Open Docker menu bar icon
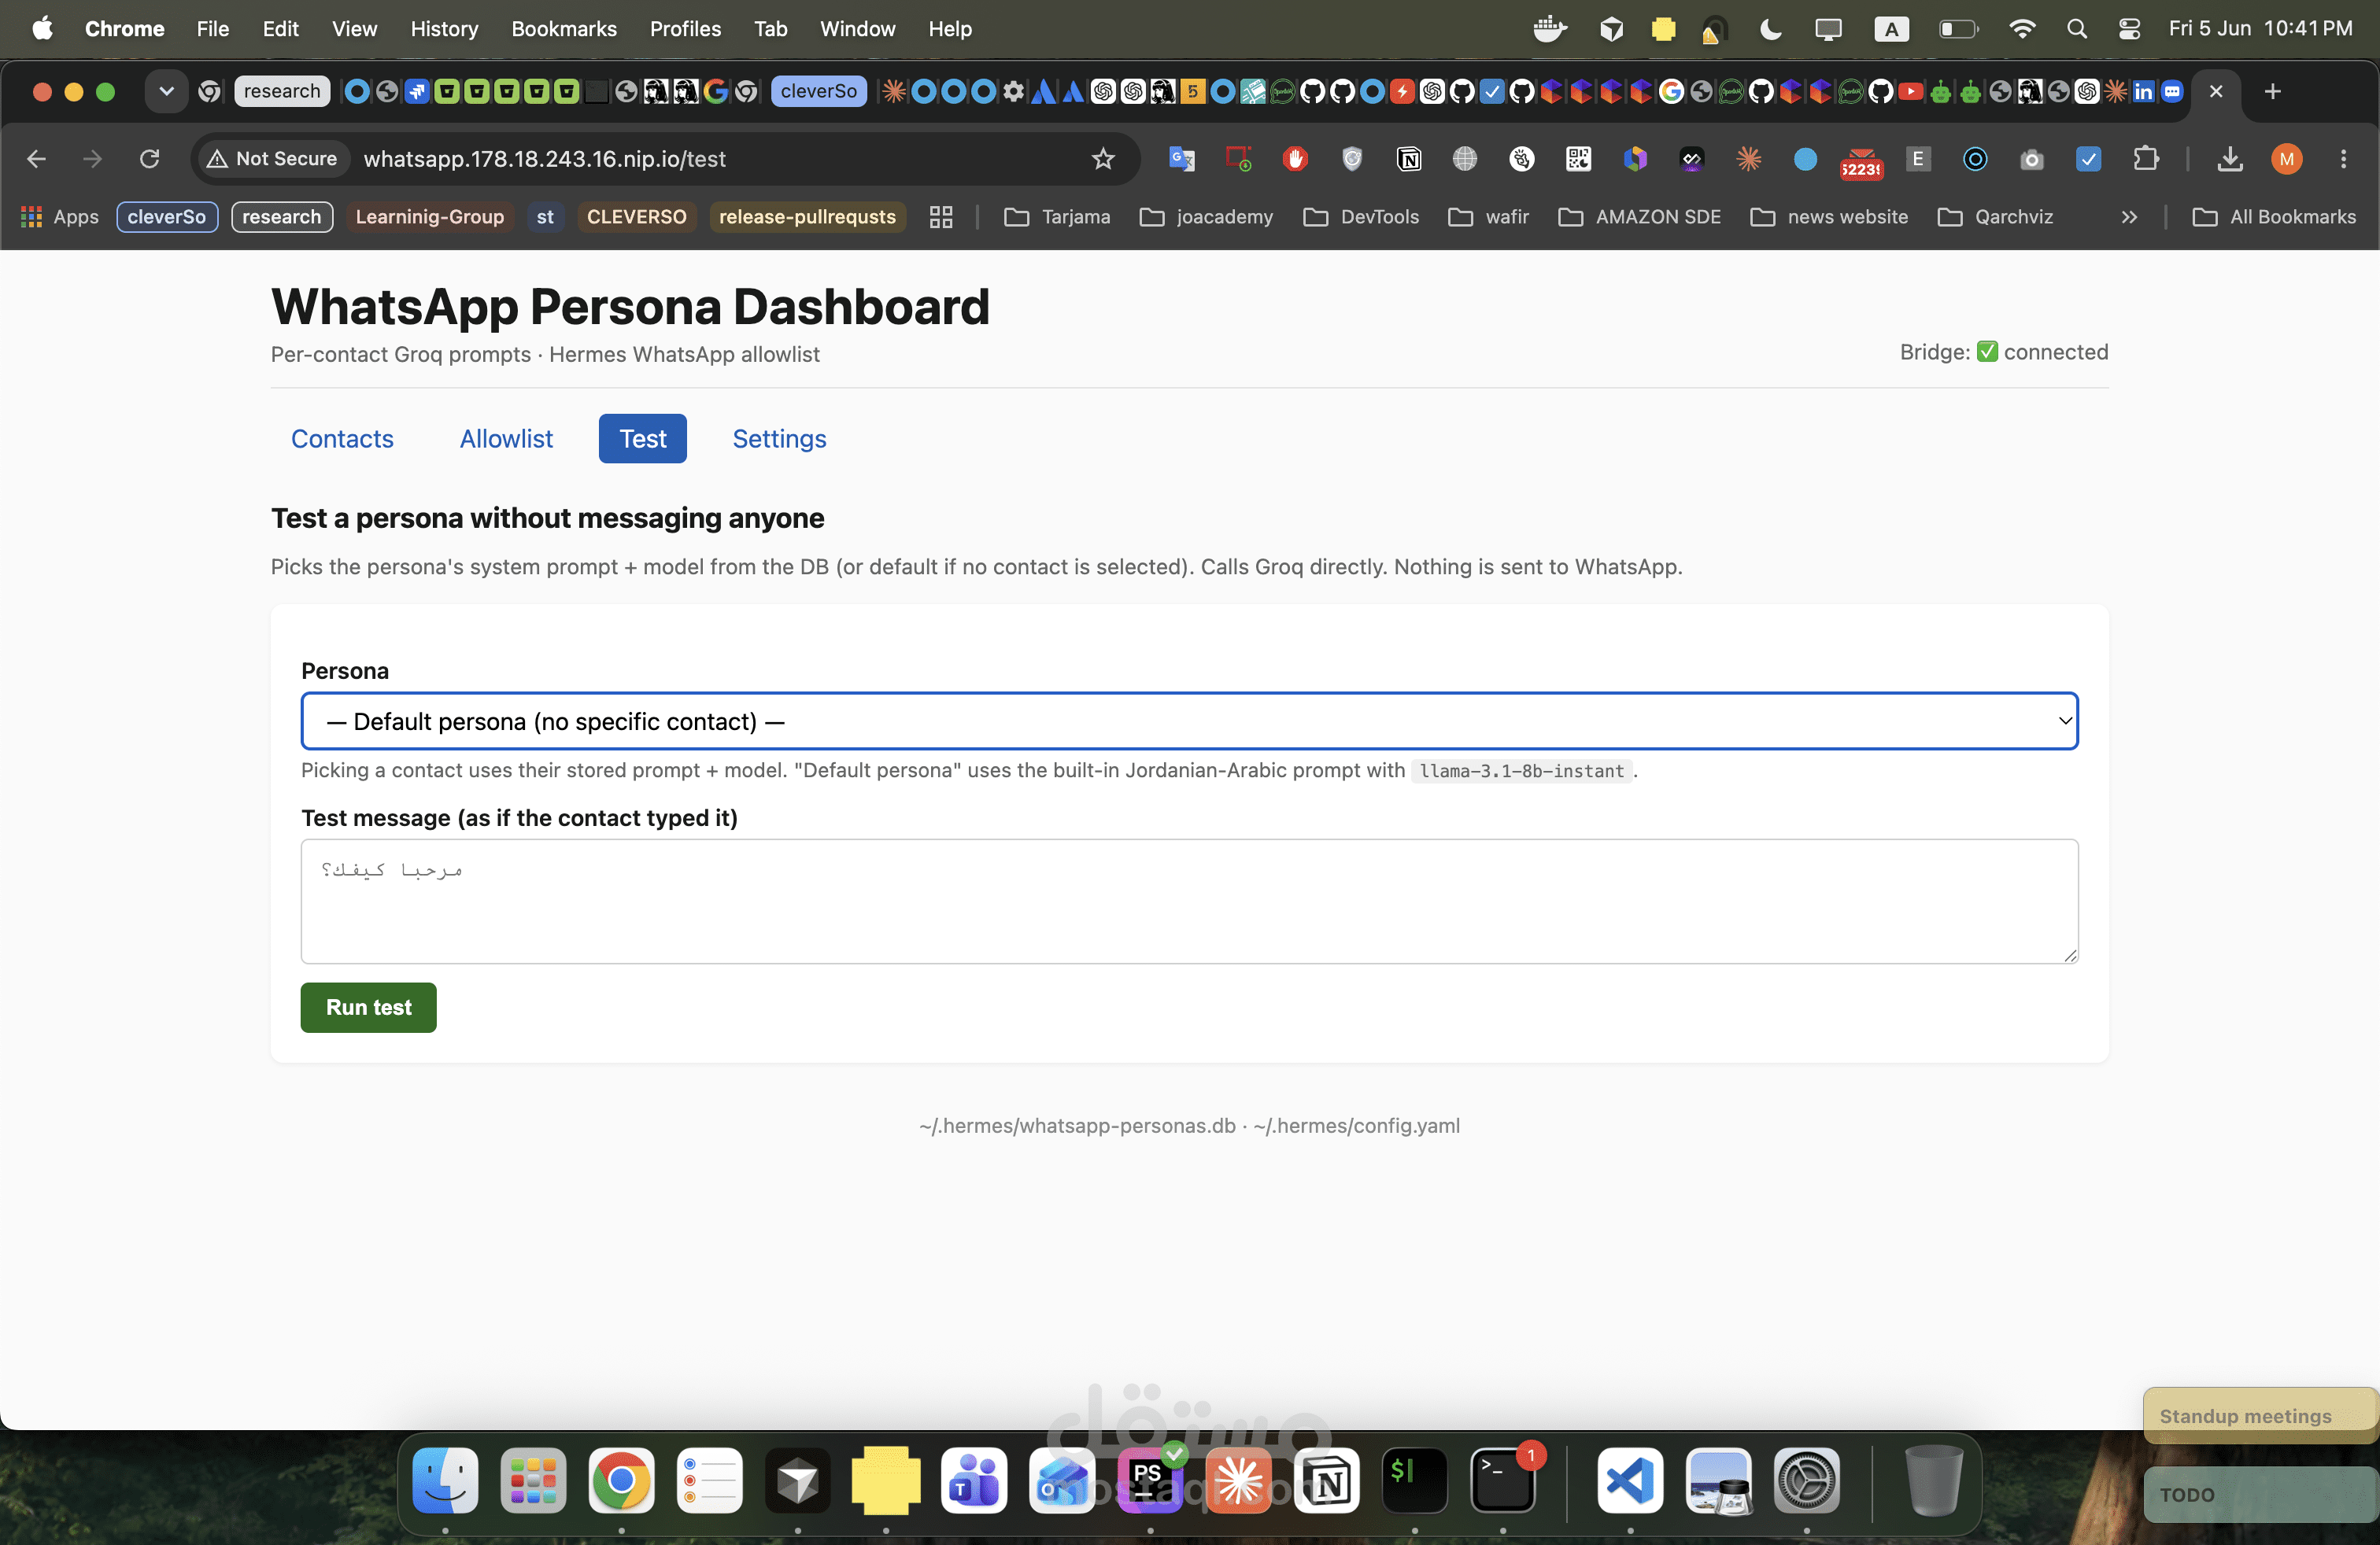 (1550, 29)
